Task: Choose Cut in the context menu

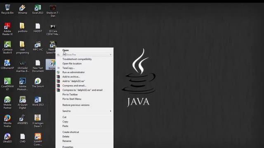Action: [x=85, y=117]
